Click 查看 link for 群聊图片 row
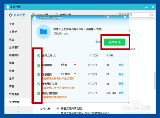 tap(121, 65)
